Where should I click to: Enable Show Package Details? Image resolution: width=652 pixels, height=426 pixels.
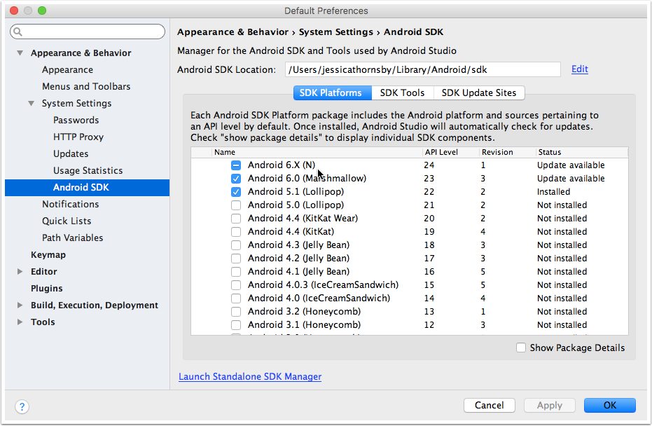pyautogui.click(x=520, y=348)
